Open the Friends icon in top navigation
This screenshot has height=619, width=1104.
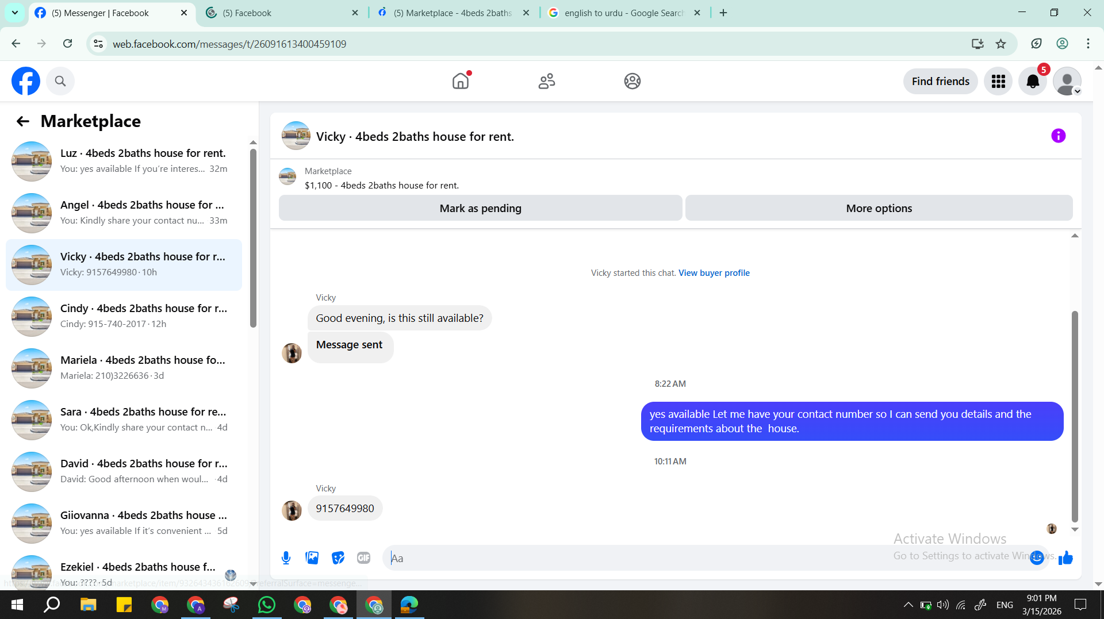tap(547, 81)
